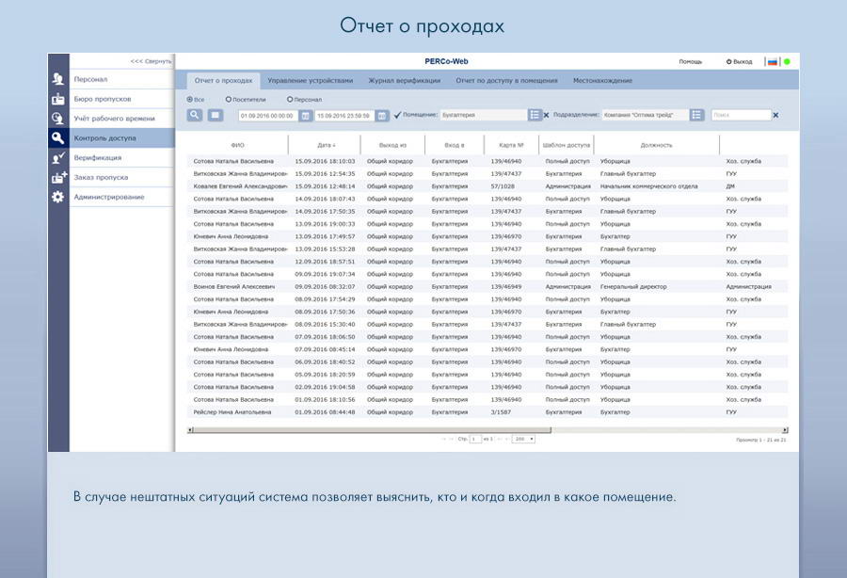Click the Учёт рабочего времени clock icon

(x=58, y=119)
